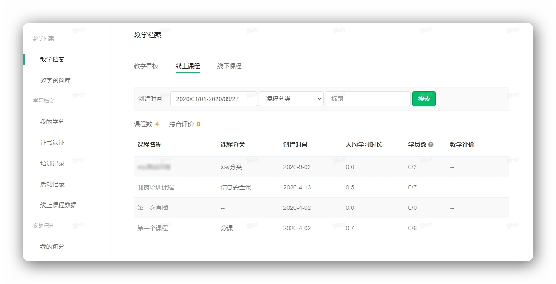Select the 线上课程 tab
556x284 pixels.
tap(188, 66)
